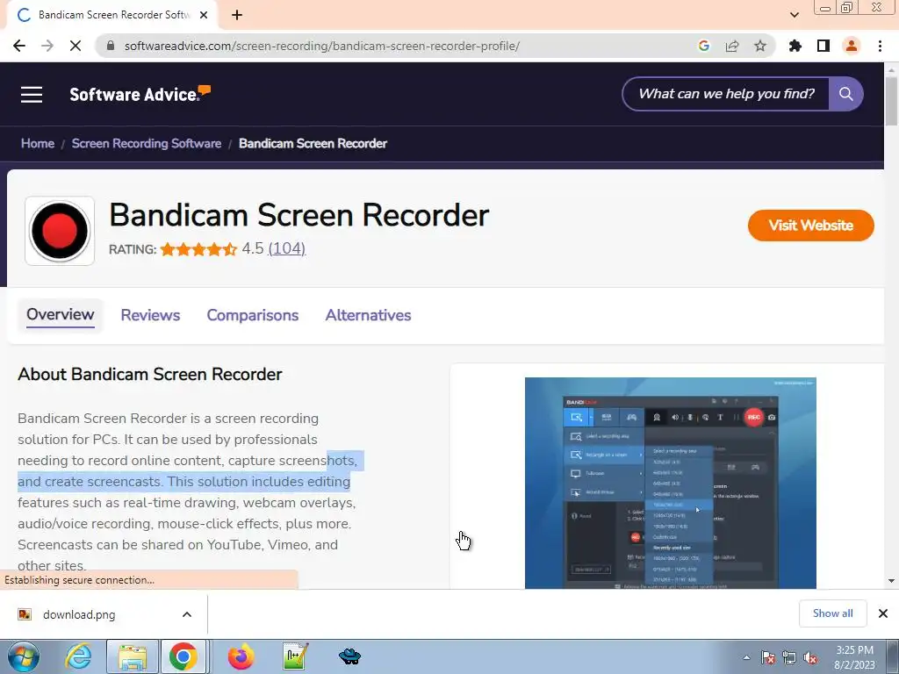Launch Firefox from the taskbar
This screenshot has height=674, width=899.
tap(241, 656)
